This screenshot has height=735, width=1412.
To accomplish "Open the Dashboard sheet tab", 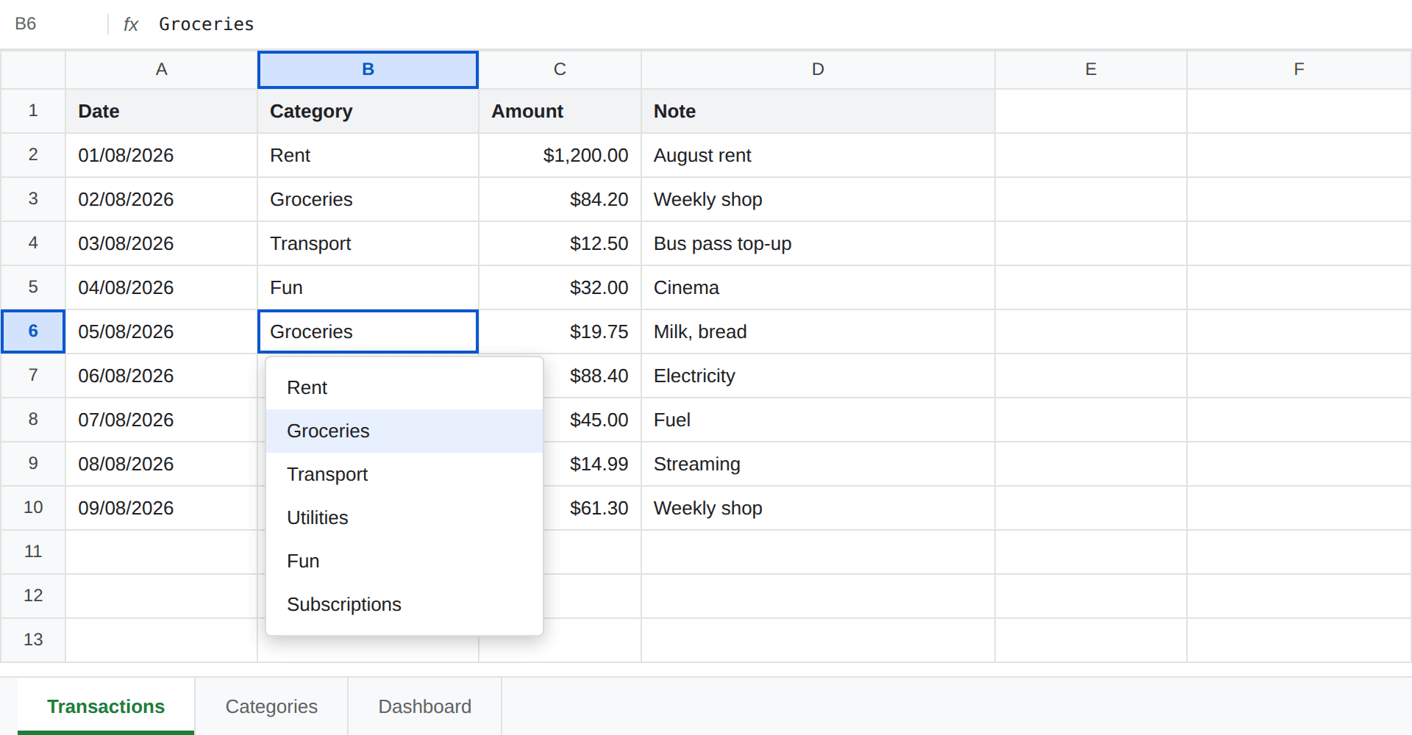I will [x=424, y=706].
